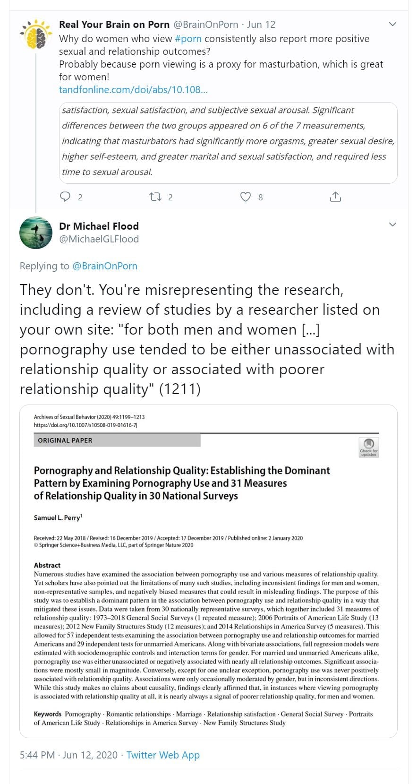Screen dimensions: 417x784
Task: Click the Check for updates badge
Action: coord(369,447)
